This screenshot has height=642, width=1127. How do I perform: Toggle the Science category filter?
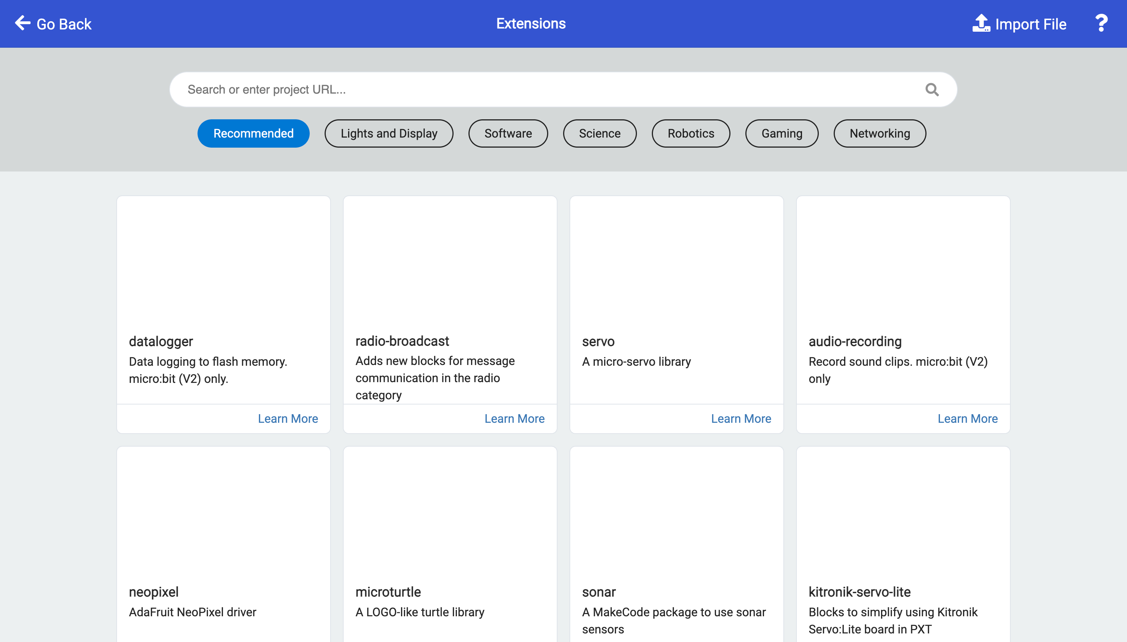point(599,133)
